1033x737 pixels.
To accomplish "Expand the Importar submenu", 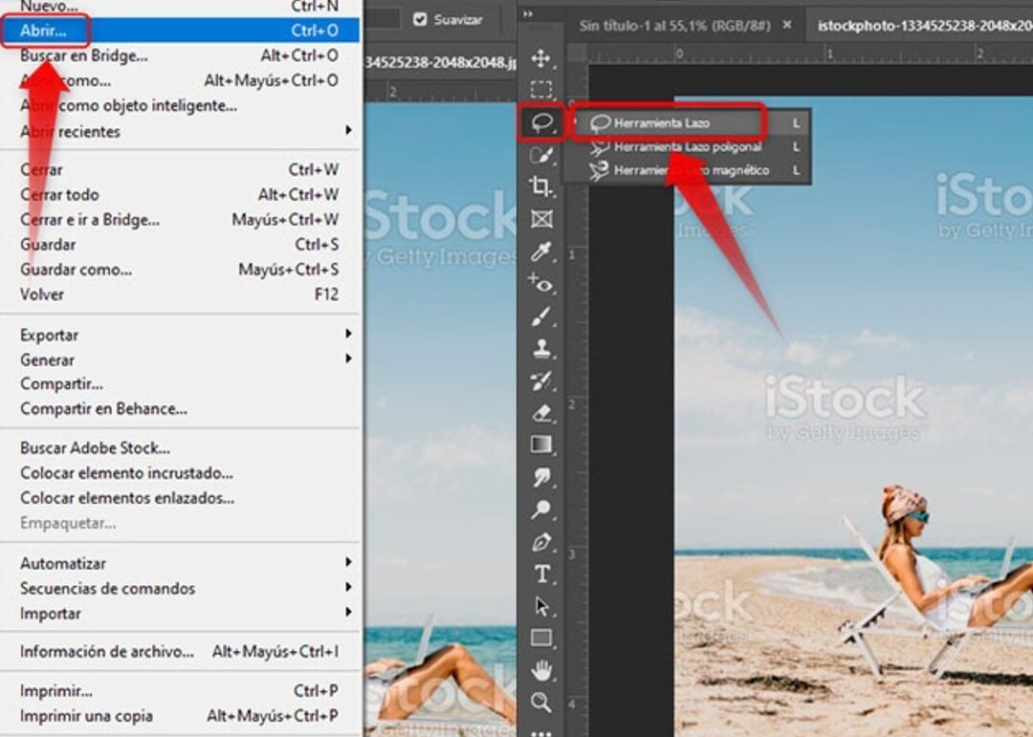I will click(180, 614).
